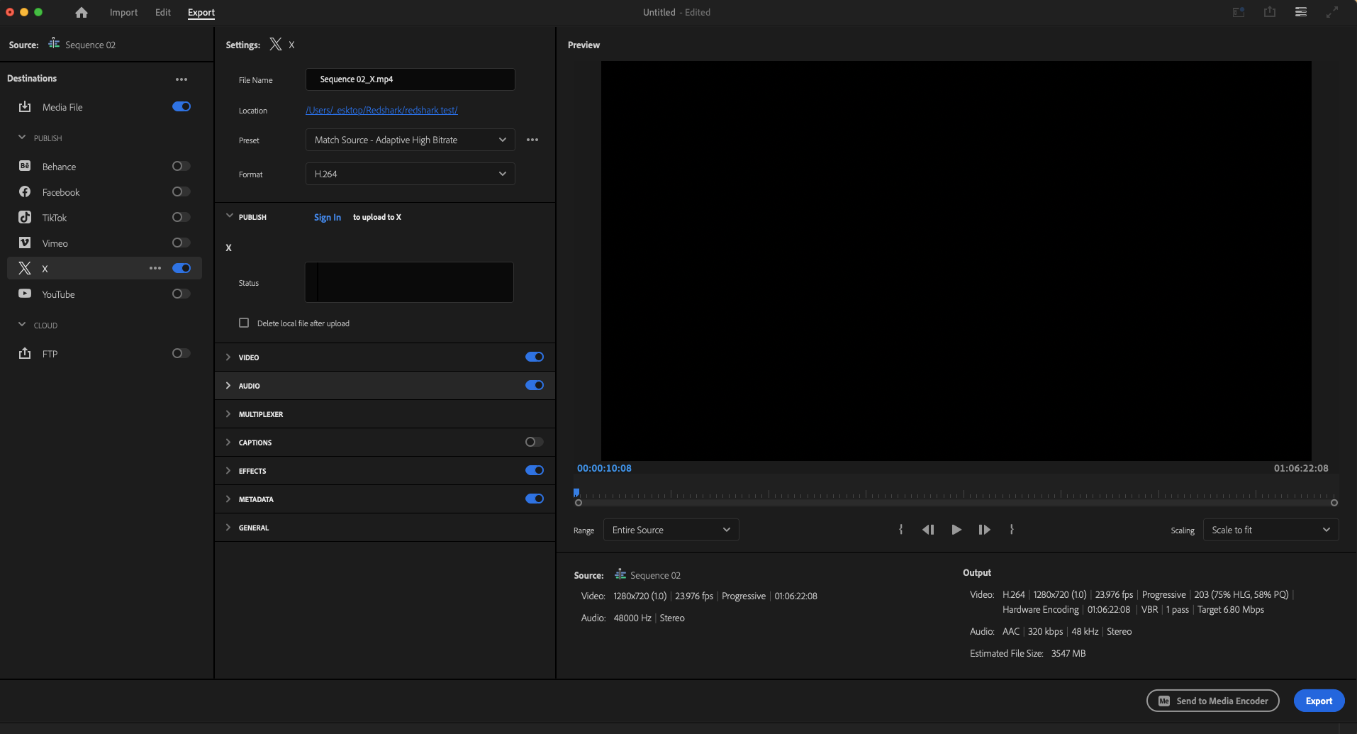1357x734 pixels.
Task: Enable the YouTube toggle
Action: click(x=182, y=294)
